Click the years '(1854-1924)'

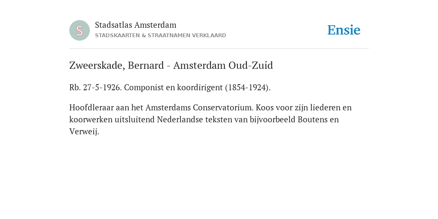tap(248, 87)
